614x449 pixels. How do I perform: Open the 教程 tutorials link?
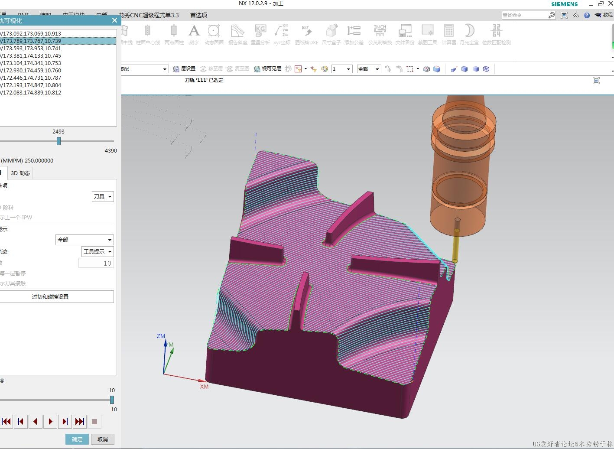pyautogui.click(x=604, y=15)
